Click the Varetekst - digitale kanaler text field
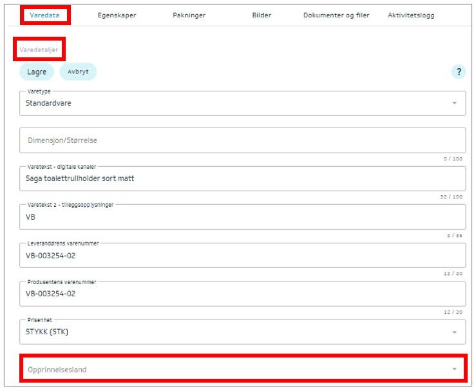This screenshot has width=476, height=391. point(242,178)
